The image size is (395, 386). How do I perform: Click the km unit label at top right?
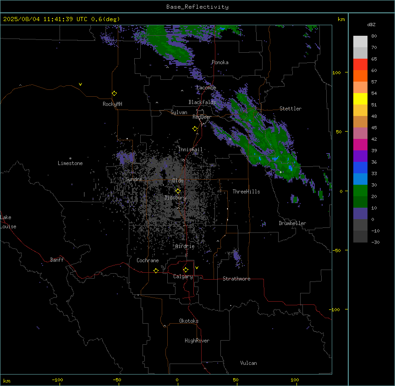pos(341,19)
